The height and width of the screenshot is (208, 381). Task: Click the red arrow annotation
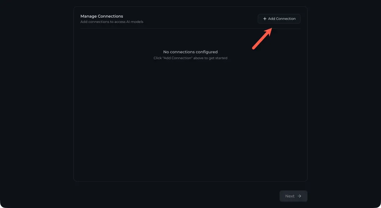click(261, 39)
